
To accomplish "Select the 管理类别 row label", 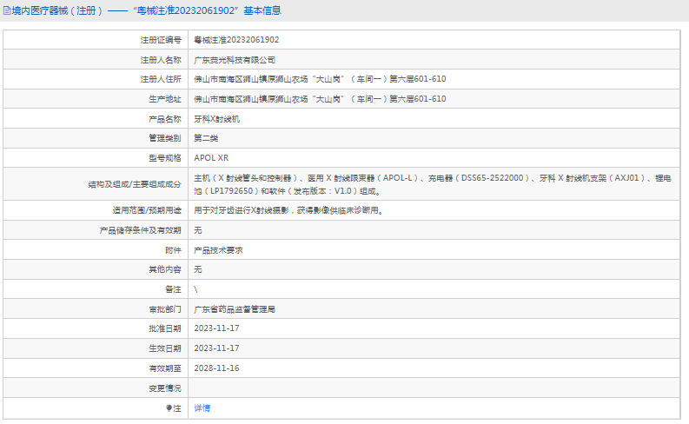I will point(165,138).
